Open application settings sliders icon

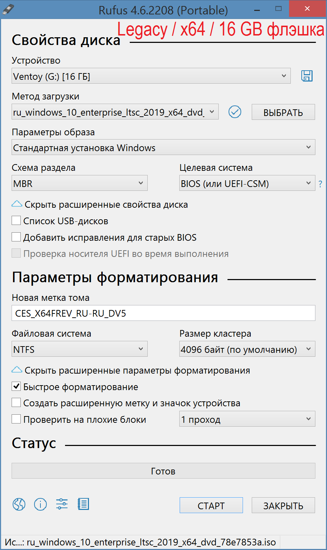click(x=62, y=504)
